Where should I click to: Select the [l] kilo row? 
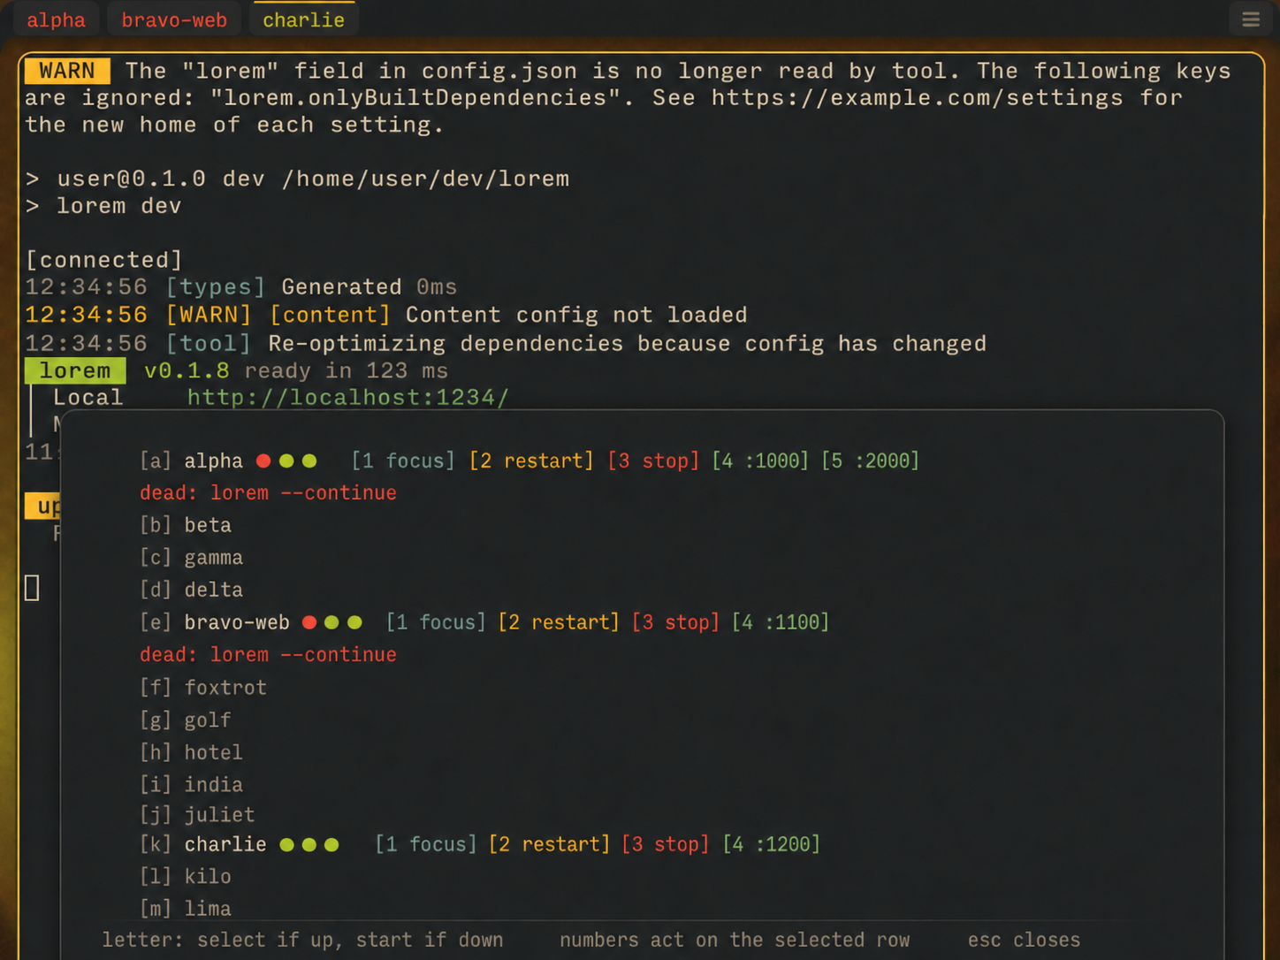[x=186, y=877]
